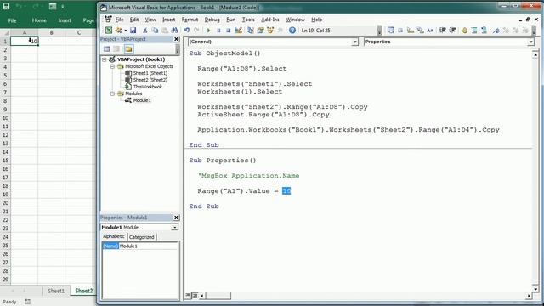This screenshot has width=544, height=306.
Task: Run Sub with green play icon
Action: pos(208,31)
